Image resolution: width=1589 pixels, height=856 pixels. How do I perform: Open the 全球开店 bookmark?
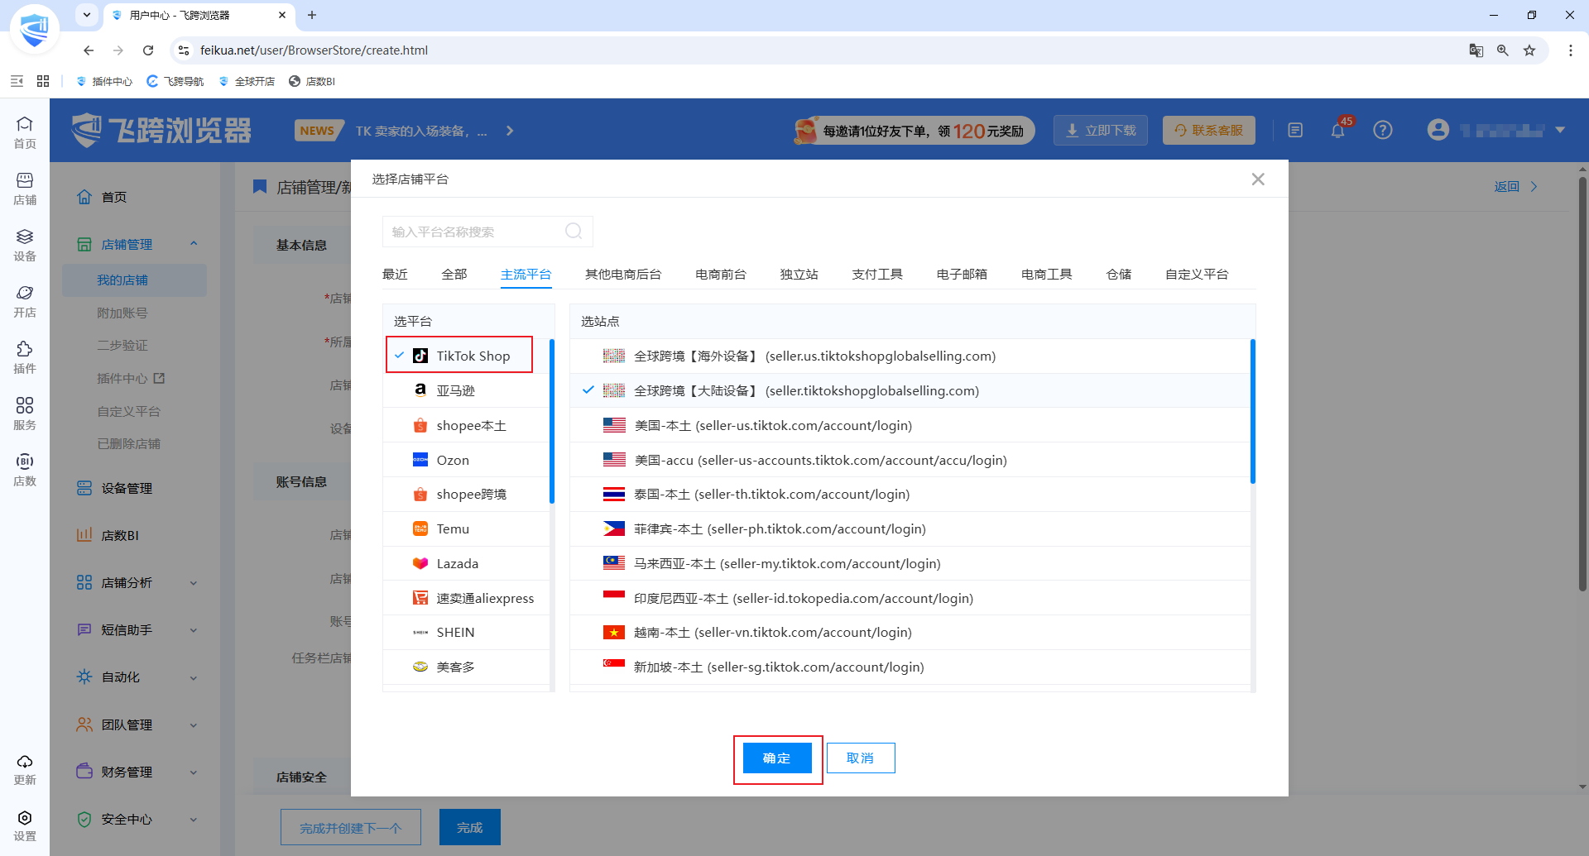pos(247,81)
